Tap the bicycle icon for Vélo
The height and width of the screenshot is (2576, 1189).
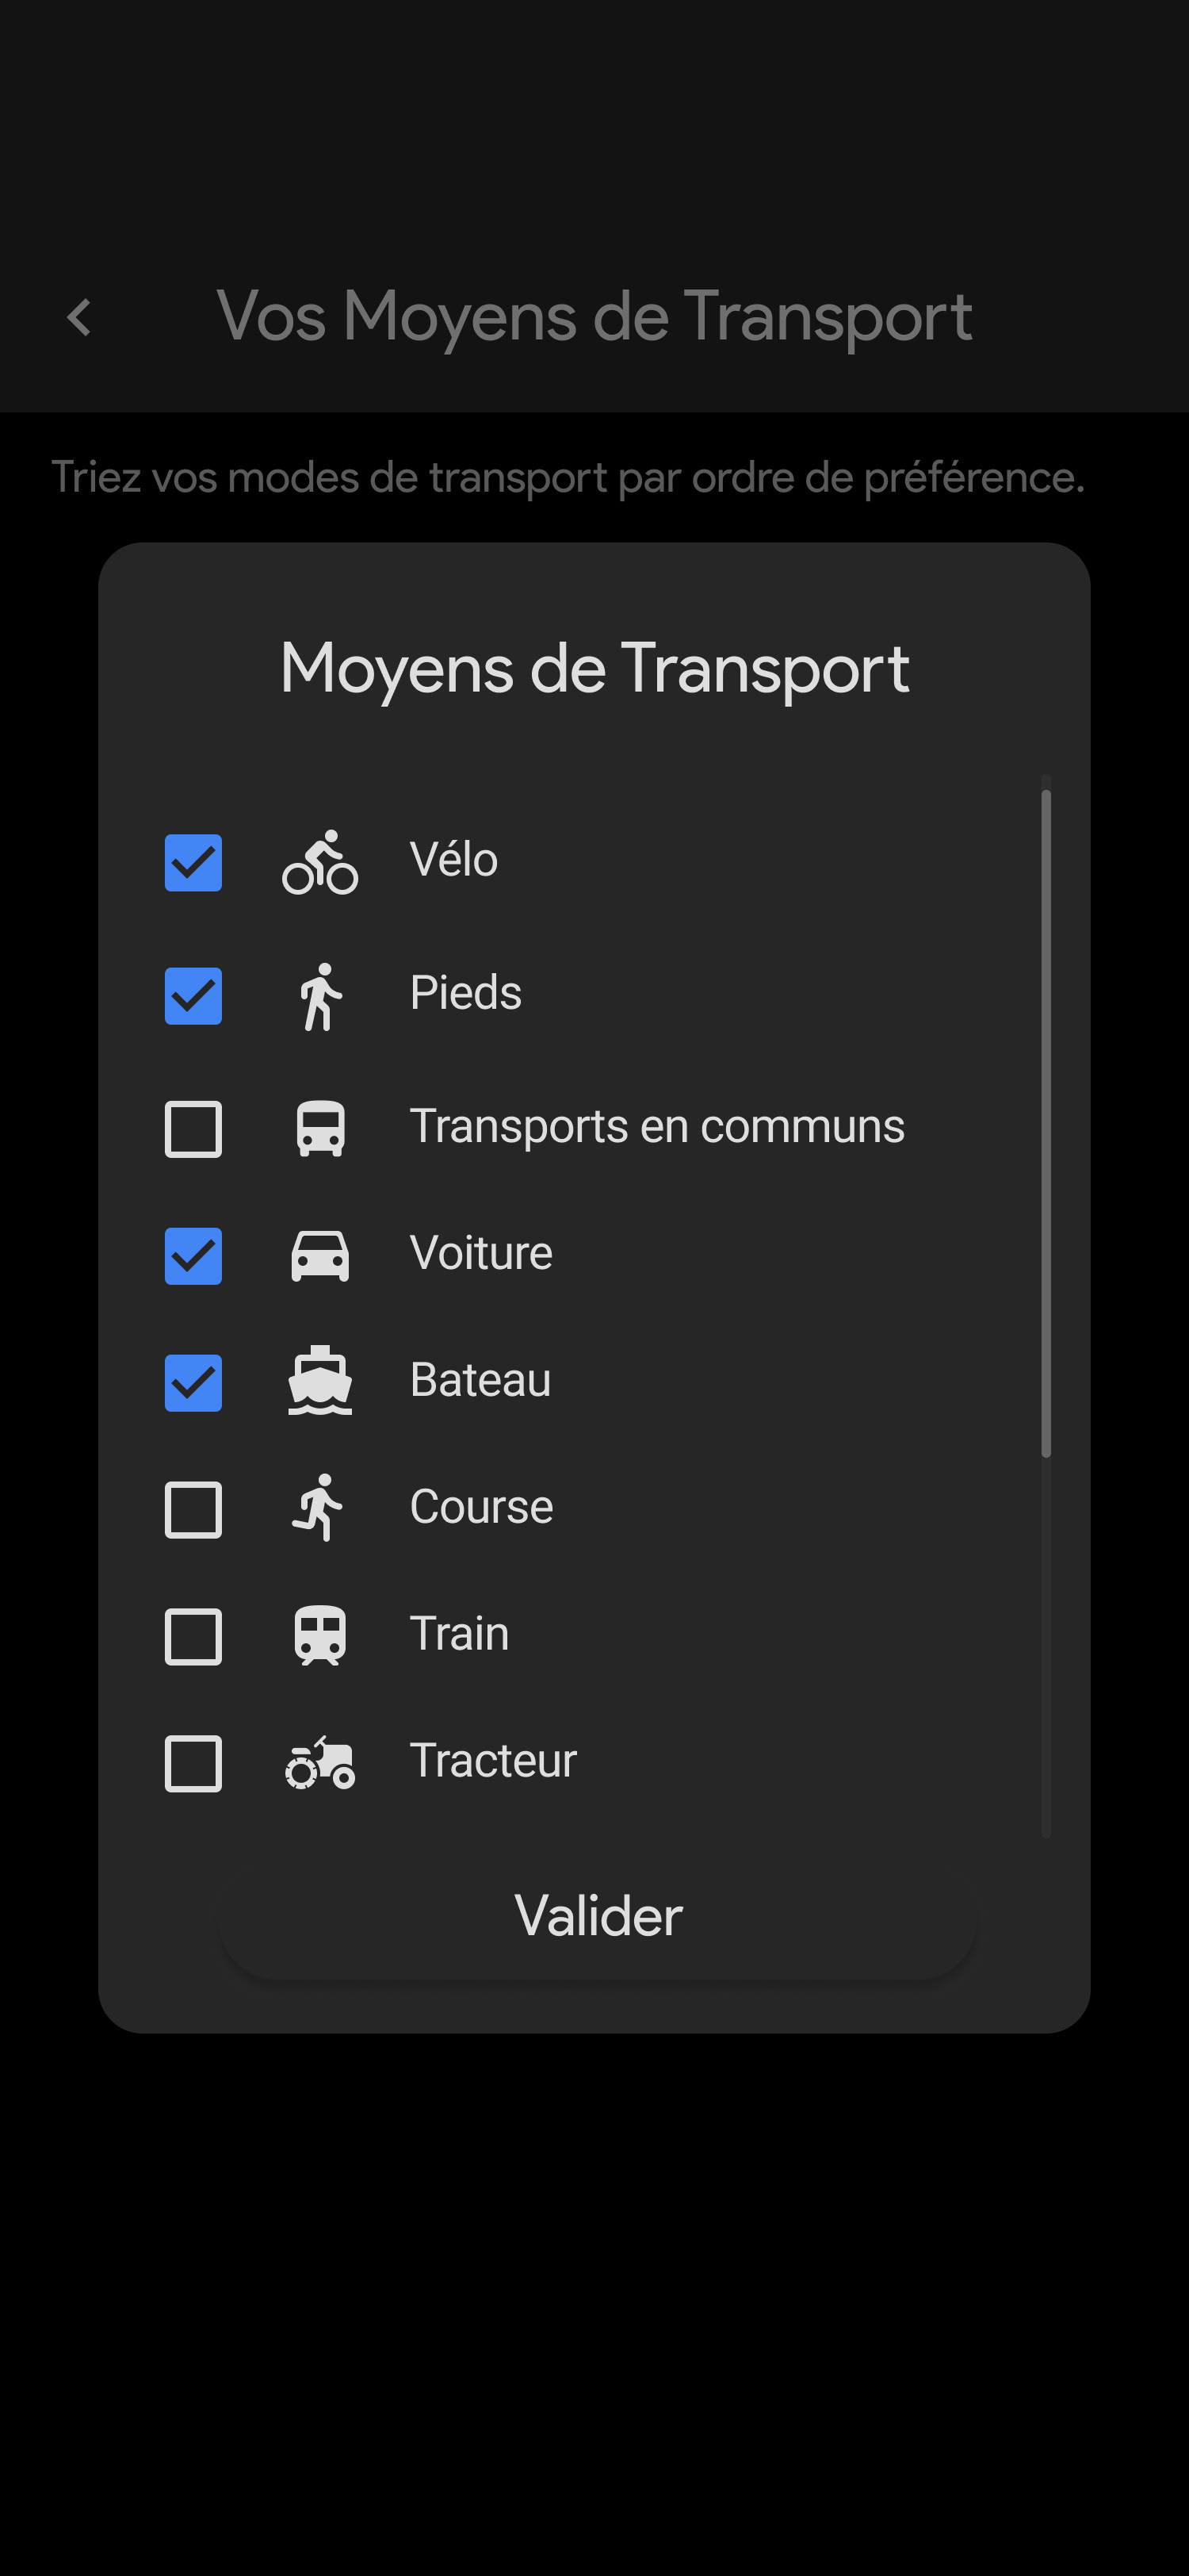click(x=319, y=862)
